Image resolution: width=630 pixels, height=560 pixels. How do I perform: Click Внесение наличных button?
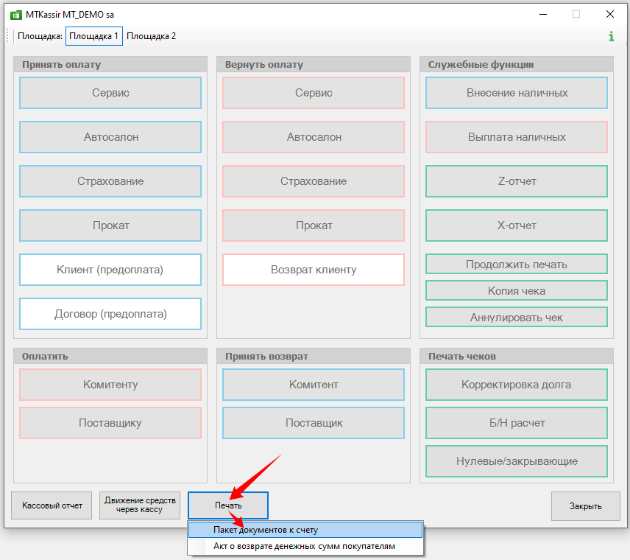[x=517, y=93]
